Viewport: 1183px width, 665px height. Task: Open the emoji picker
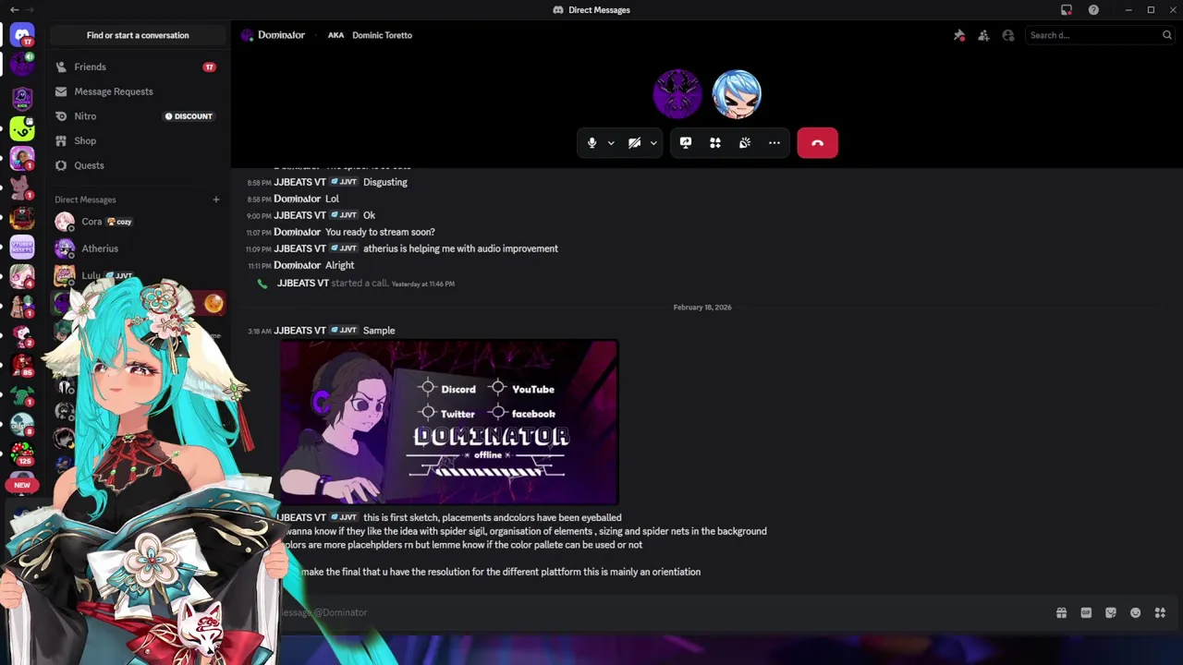1135,612
